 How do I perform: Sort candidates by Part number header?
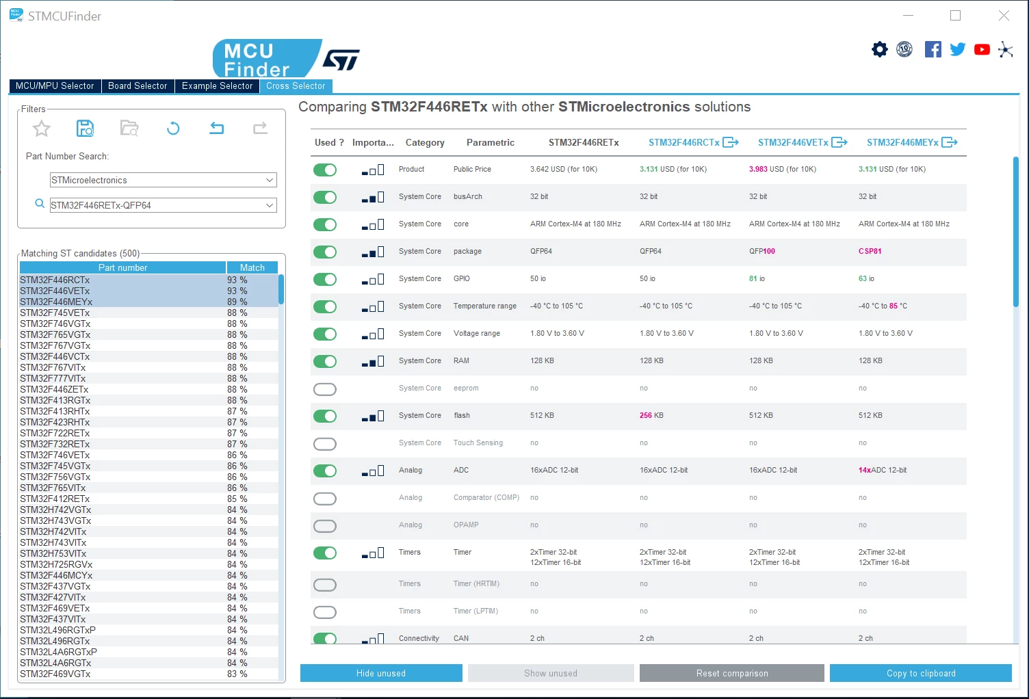[x=122, y=267]
